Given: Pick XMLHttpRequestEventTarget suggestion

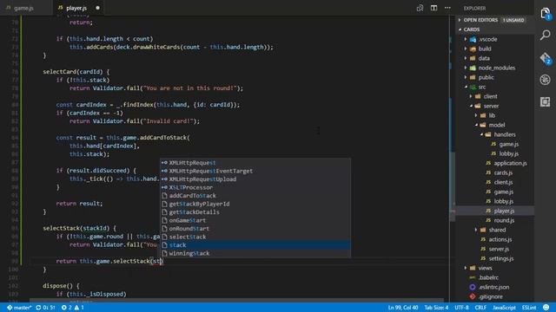Looking at the screenshot, I should [x=255, y=171].
